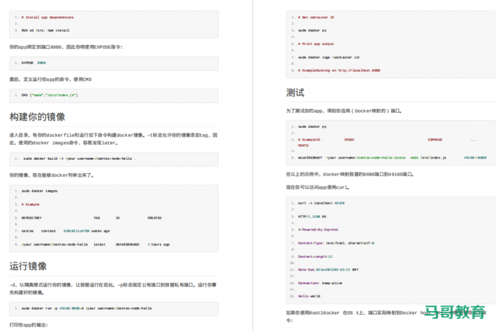Select the sudo docker run -p command
The height and width of the screenshot is (331, 501).
[86, 308]
